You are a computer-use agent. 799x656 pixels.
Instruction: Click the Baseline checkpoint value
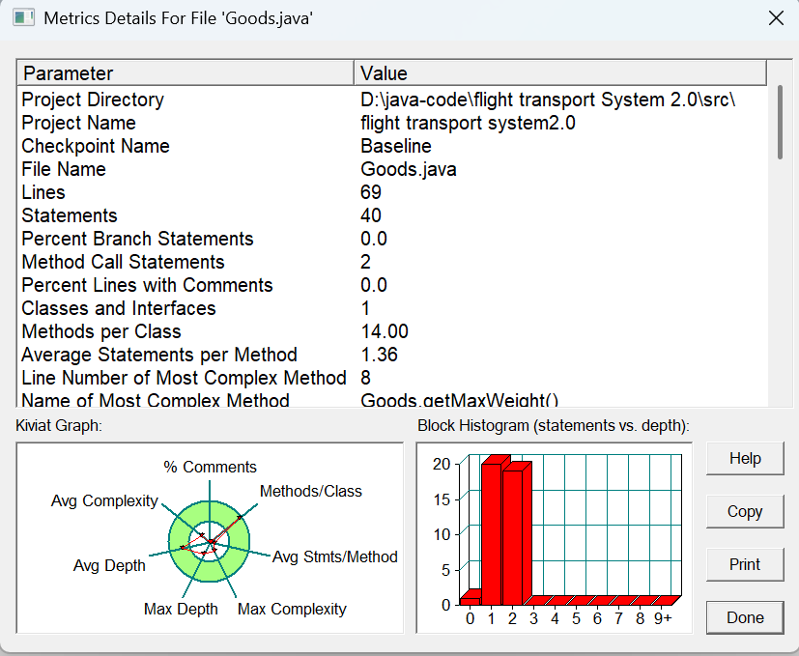click(x=396, y=146)
